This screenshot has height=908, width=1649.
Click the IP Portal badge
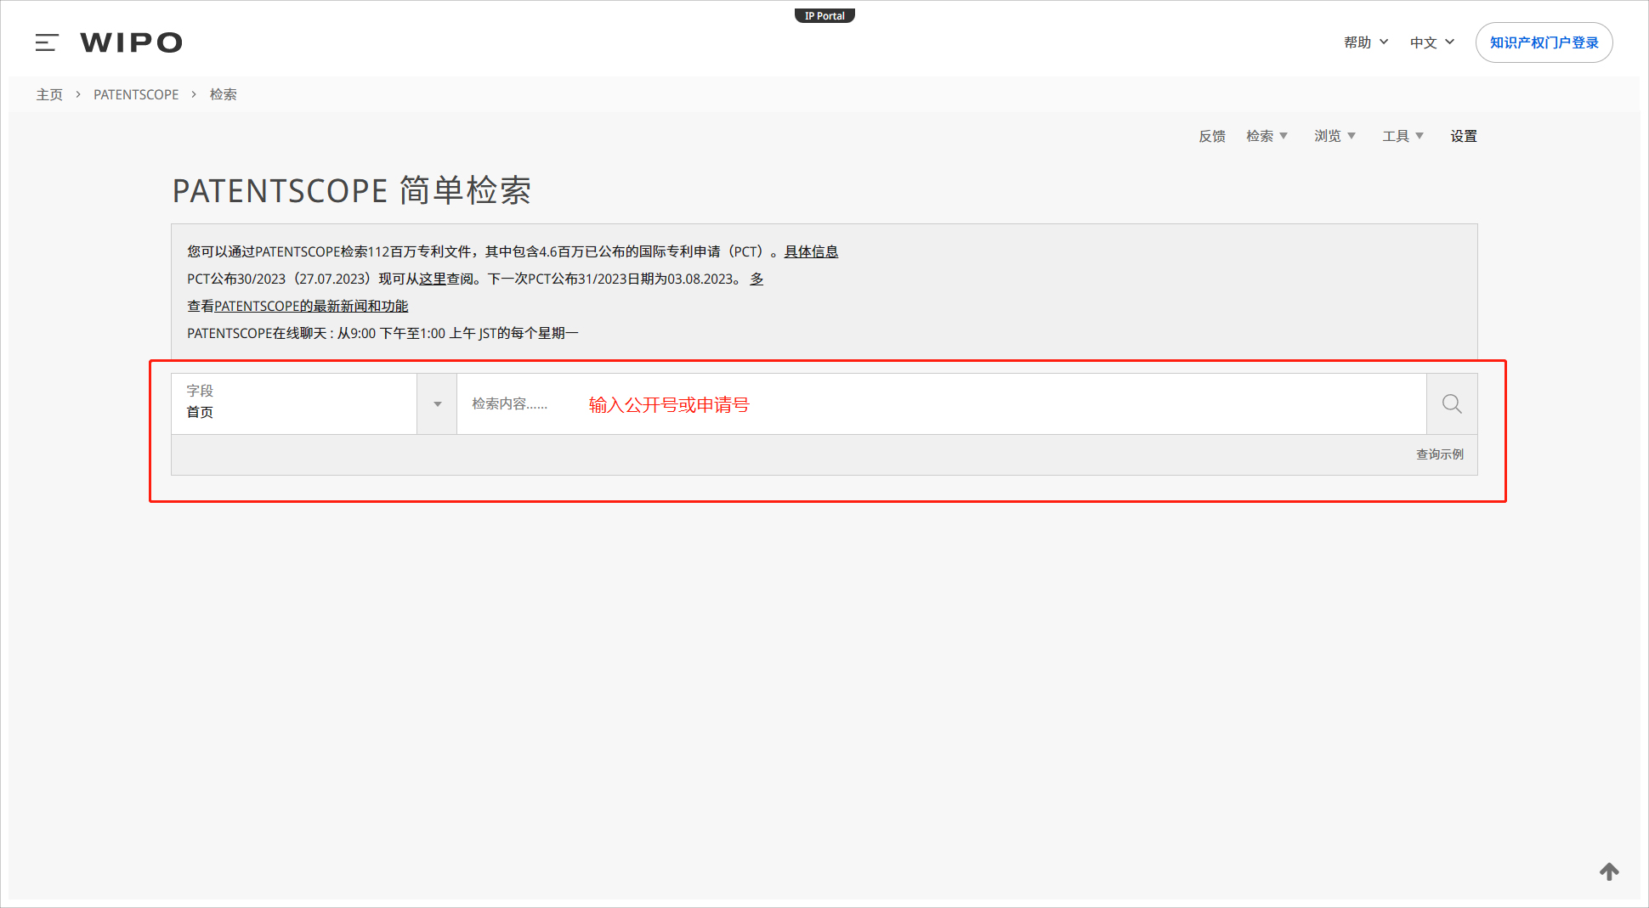(824, 16)
